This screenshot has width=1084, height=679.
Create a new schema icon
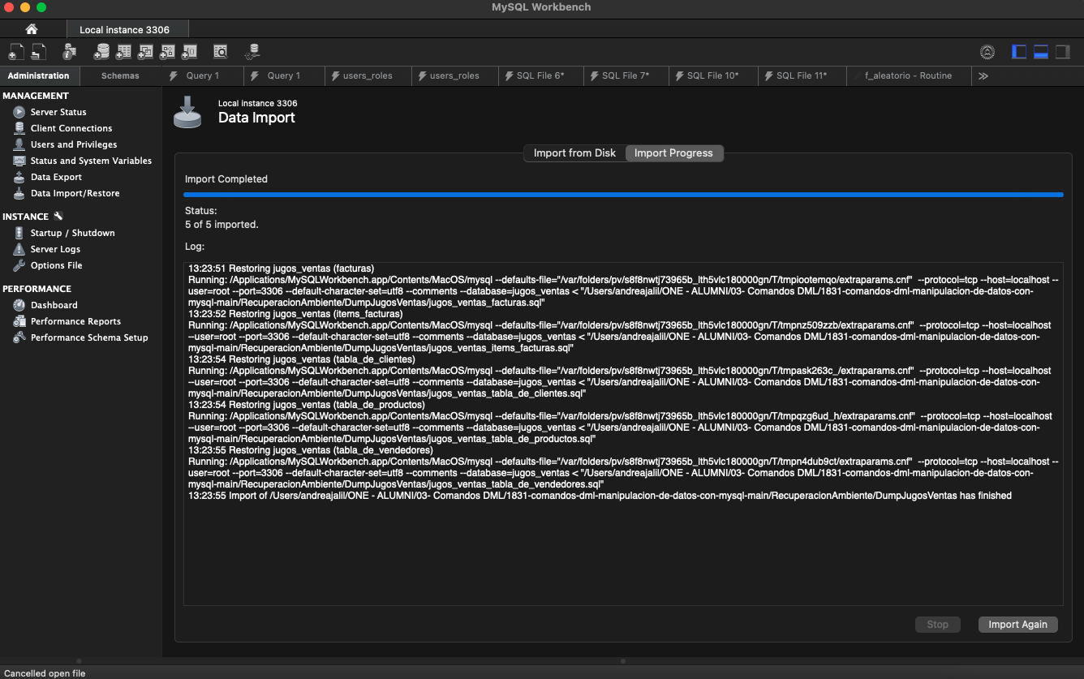coord(101,52)
